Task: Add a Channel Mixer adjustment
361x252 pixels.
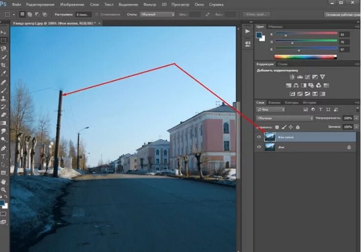Action: pyautogui.click(x=318, y=86)
